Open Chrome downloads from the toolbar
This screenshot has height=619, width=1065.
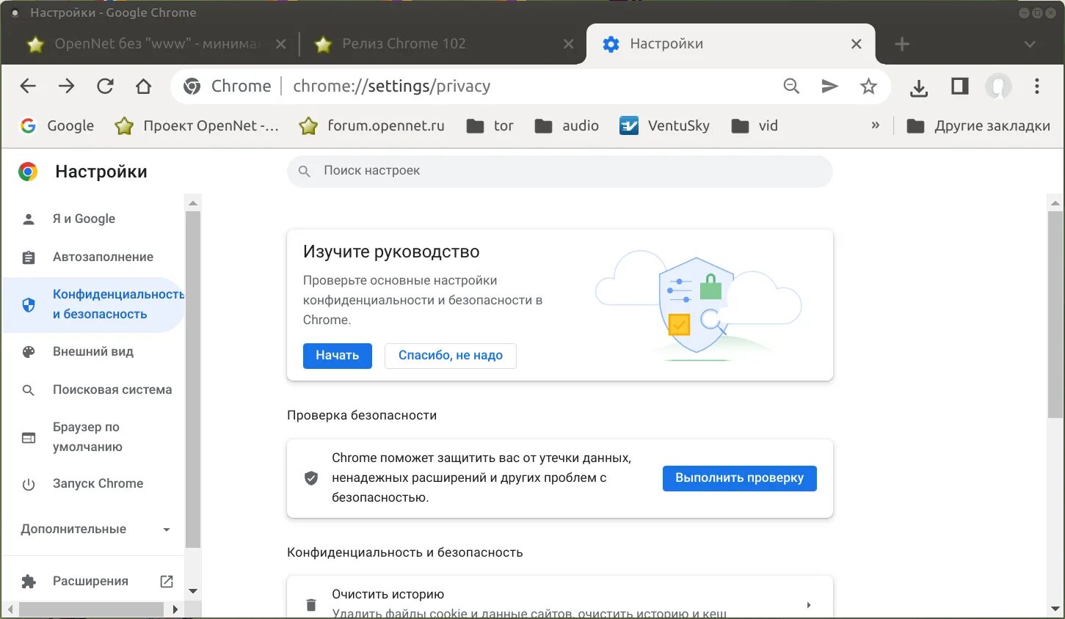918,87
